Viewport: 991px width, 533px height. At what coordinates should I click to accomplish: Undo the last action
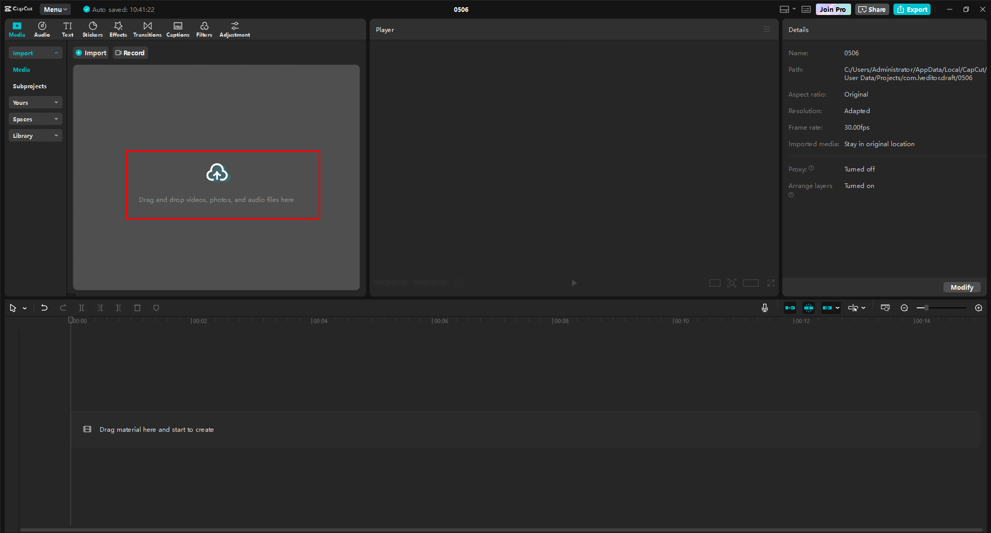44,308
